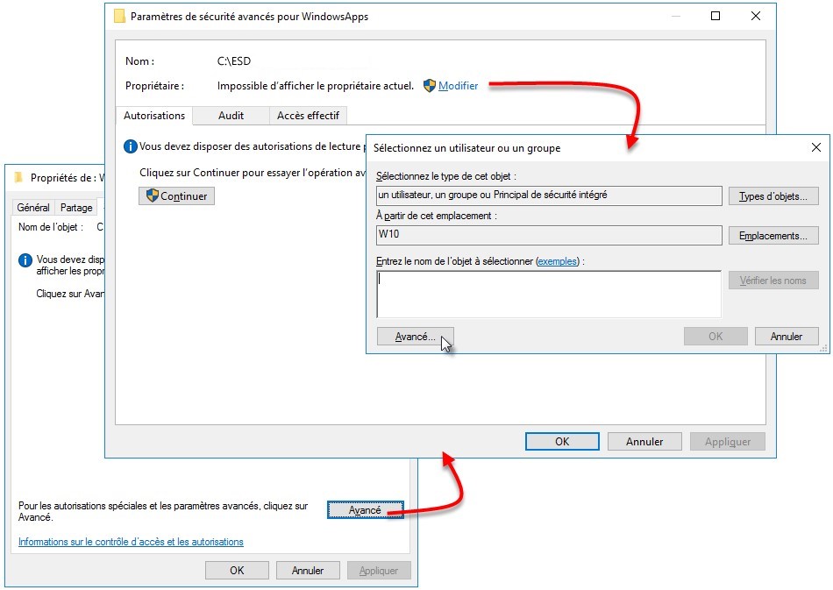Click OK in Propriétés window
Viewport: 833px width, 590px height.
[x=237, y=571]
